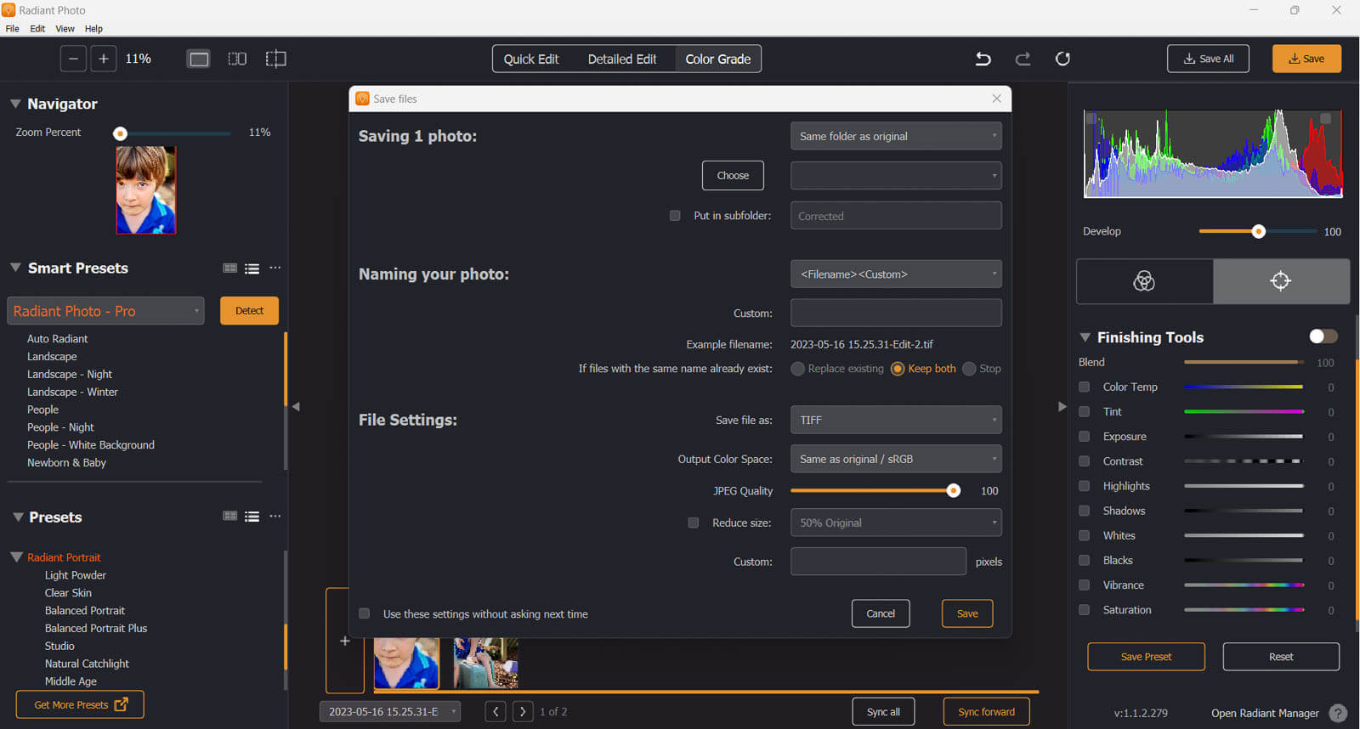
Task: Click the undo arrow icon
Action: click(983, 59)
